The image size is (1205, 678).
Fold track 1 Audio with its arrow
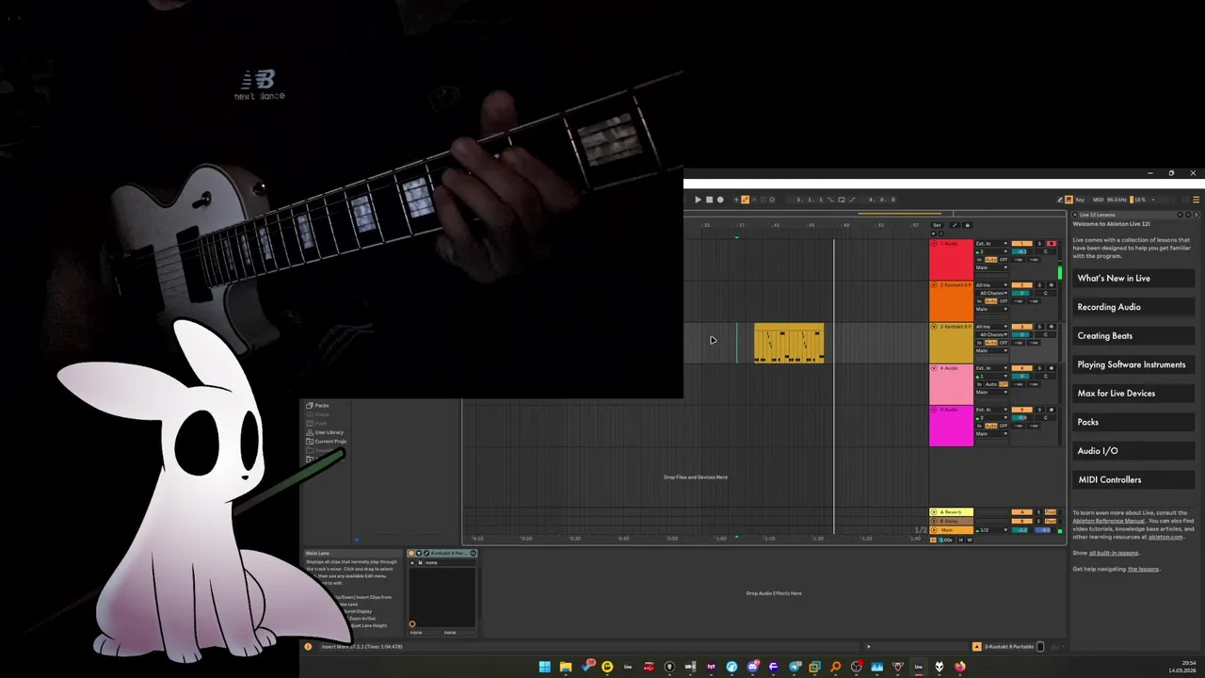(934, 244)
